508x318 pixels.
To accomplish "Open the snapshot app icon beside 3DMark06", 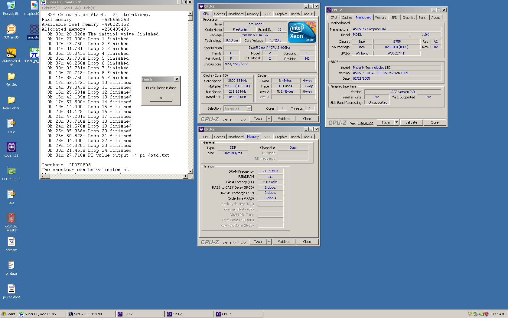I will click(34, 30).
